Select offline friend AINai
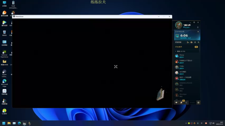The image size is (225, 126). [186, 90]
